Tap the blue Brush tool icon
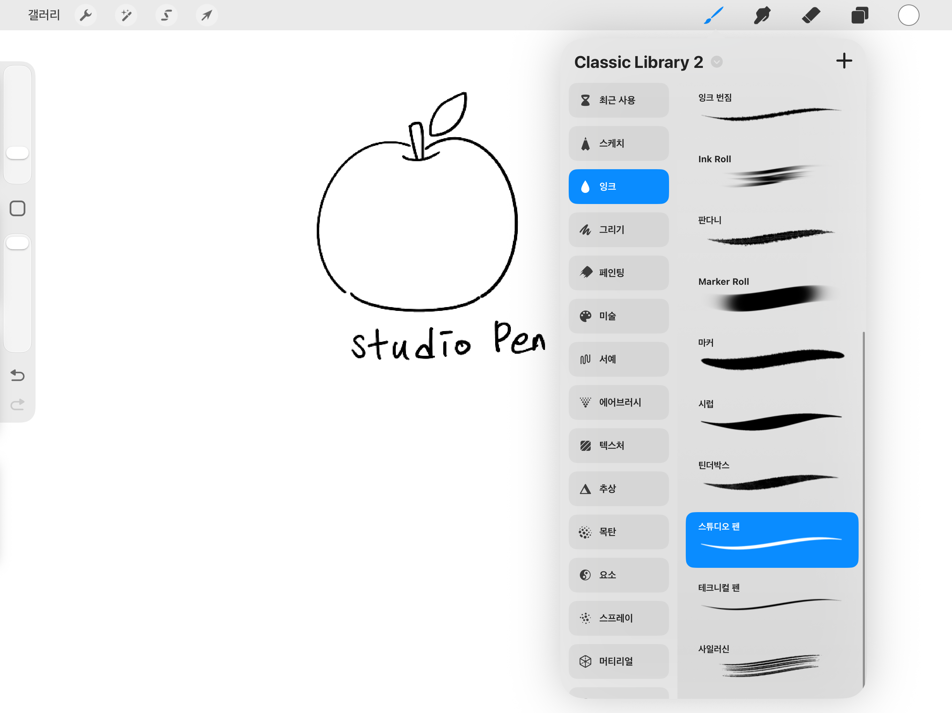This screenshot has height=713, width=952. (713, 15)
